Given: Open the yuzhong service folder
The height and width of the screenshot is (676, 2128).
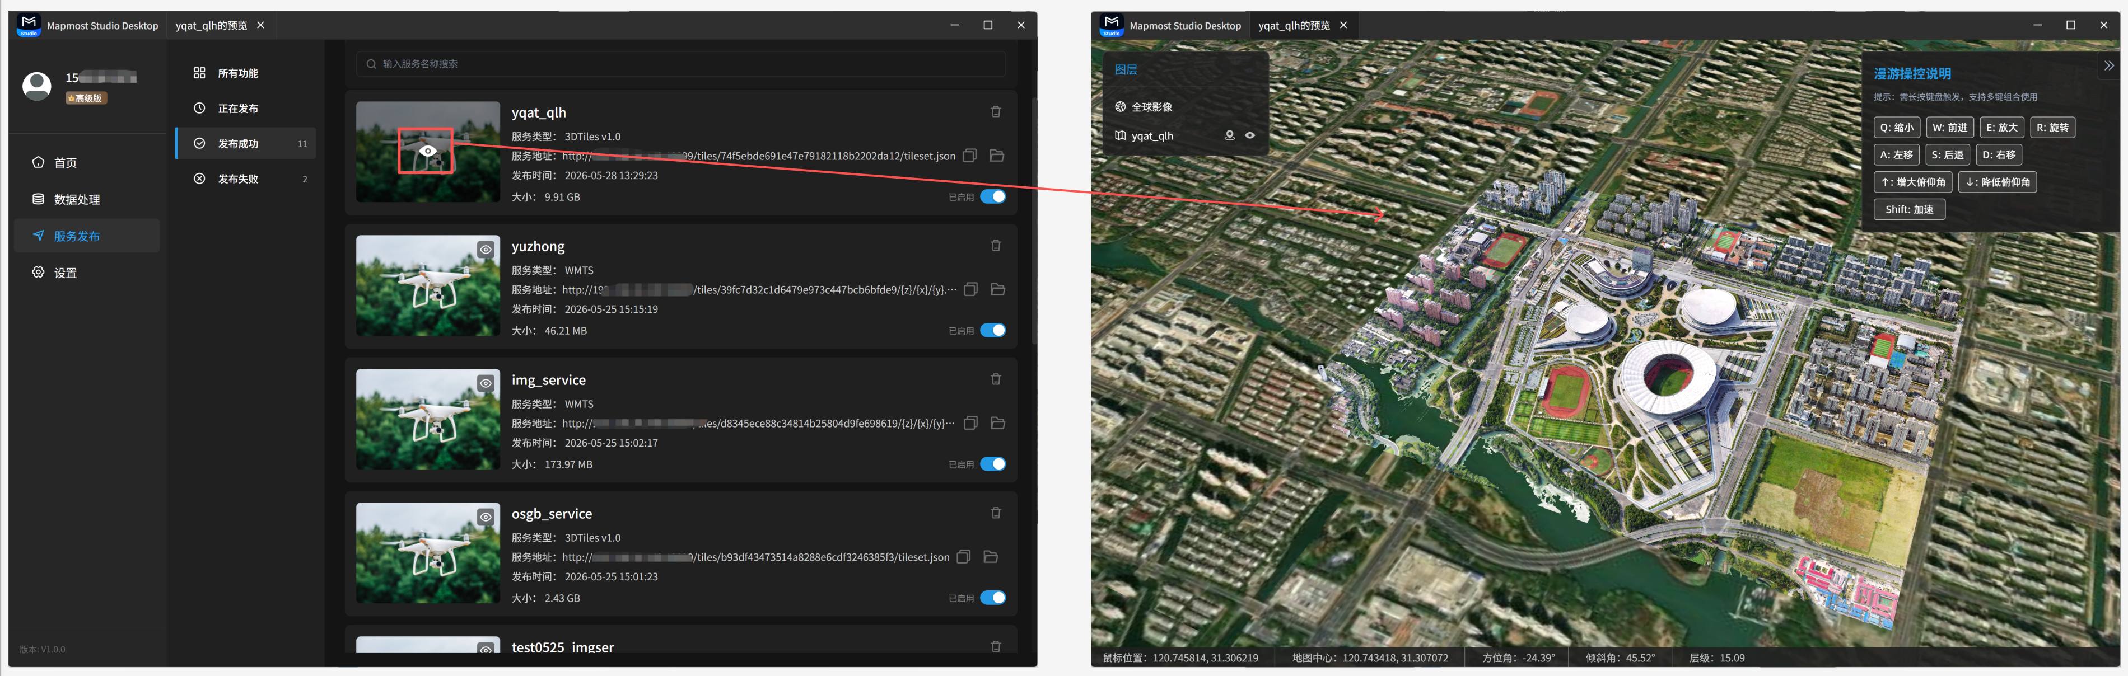Looking at the screenshot, I should pyautogui.click(x=997, y=289).
